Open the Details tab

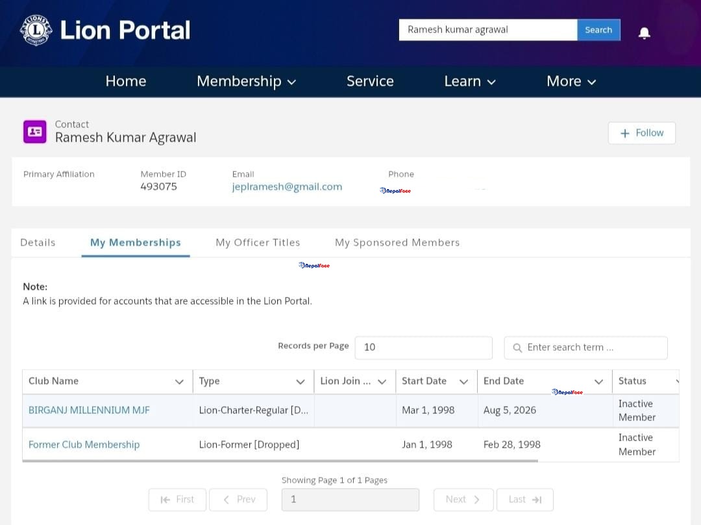coord(38,242)
